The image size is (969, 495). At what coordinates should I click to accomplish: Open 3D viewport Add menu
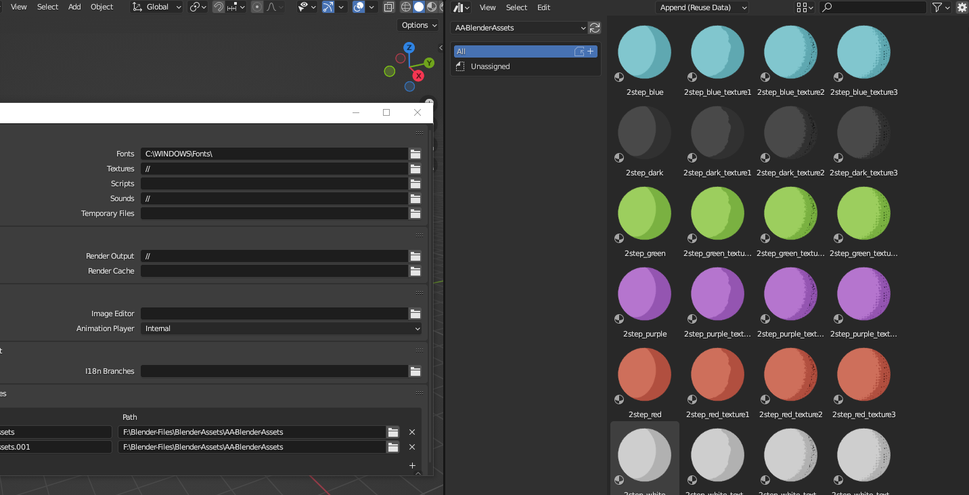point(74,7)
